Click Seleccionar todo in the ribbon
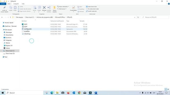Screen dimensions: 170x95 (x=91, y=7)
